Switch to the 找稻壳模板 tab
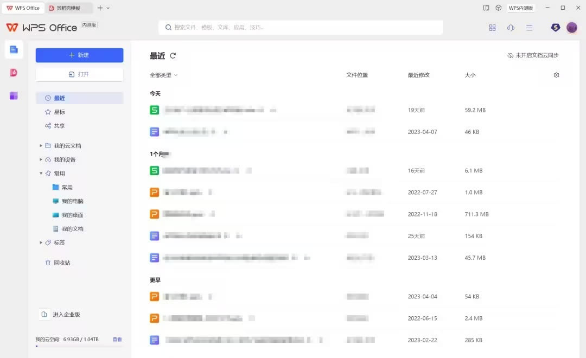This screenshot has height=358, width=586. point(68,8)
